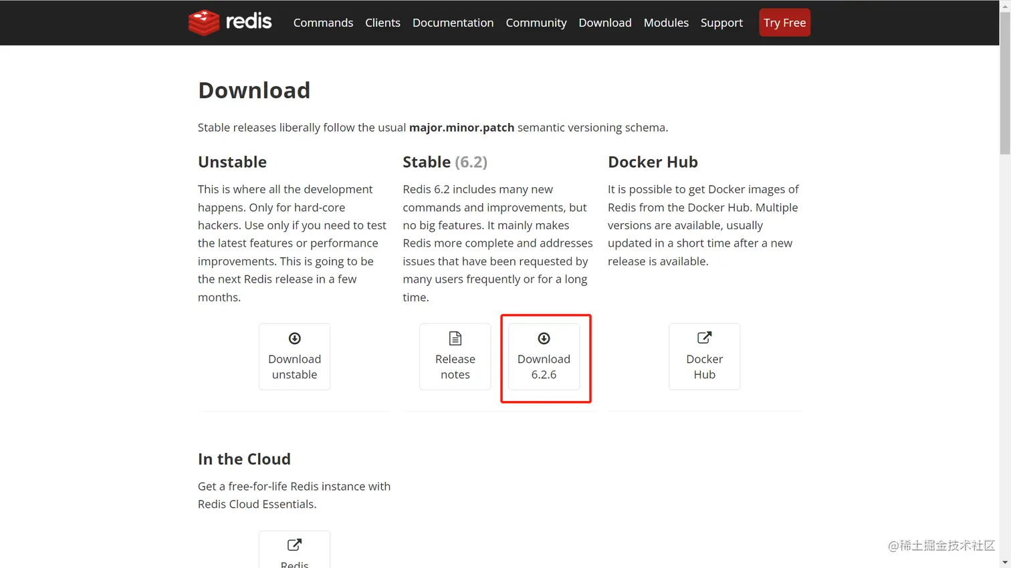
Task: Click the vertical scrollbar thumb
Action: tap(1005, 84)
